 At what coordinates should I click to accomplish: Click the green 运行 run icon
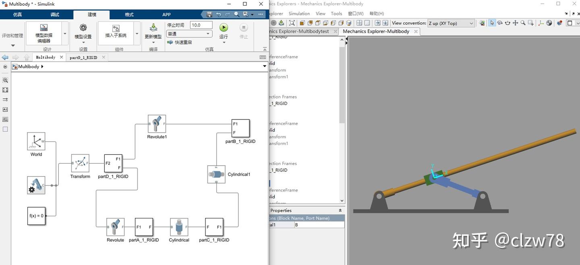click(224, 27)
